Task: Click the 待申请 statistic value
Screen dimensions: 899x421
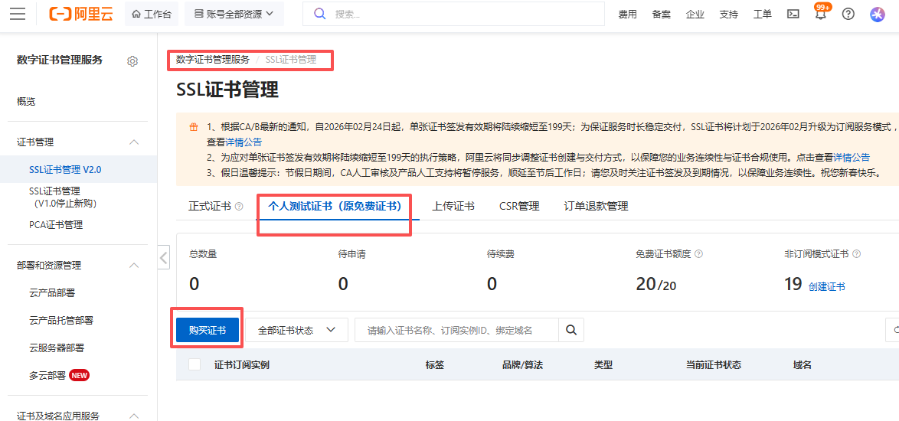Action: pos(343,283)
